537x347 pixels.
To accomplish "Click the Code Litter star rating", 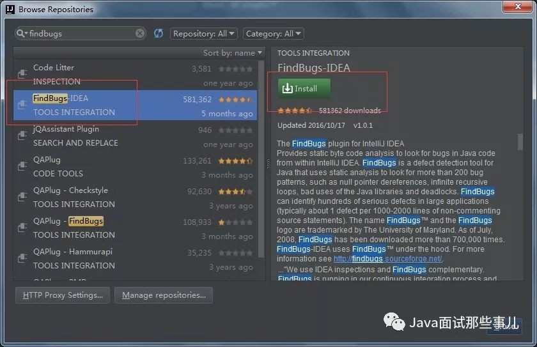I will click(235, 69).
